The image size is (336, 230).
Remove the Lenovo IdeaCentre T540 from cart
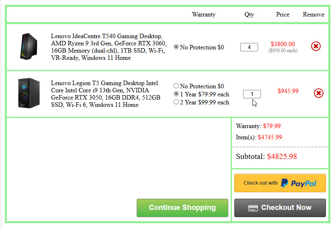[316, 47]
